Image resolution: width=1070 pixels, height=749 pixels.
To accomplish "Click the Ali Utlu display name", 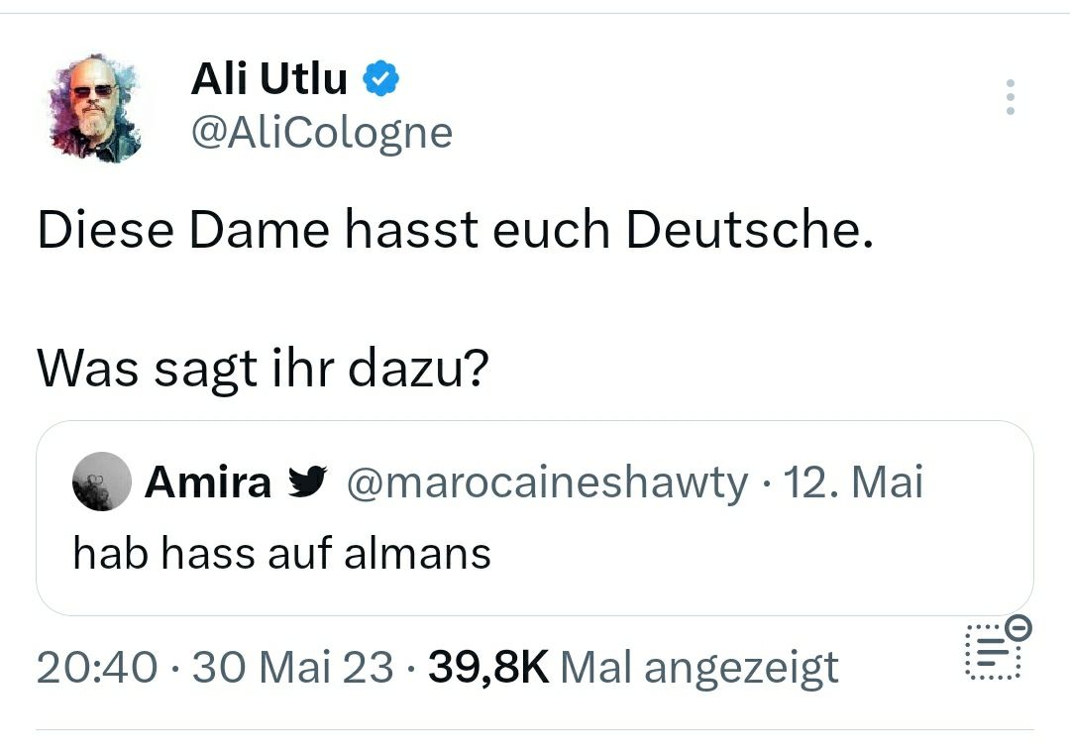I will coord(268,79).
